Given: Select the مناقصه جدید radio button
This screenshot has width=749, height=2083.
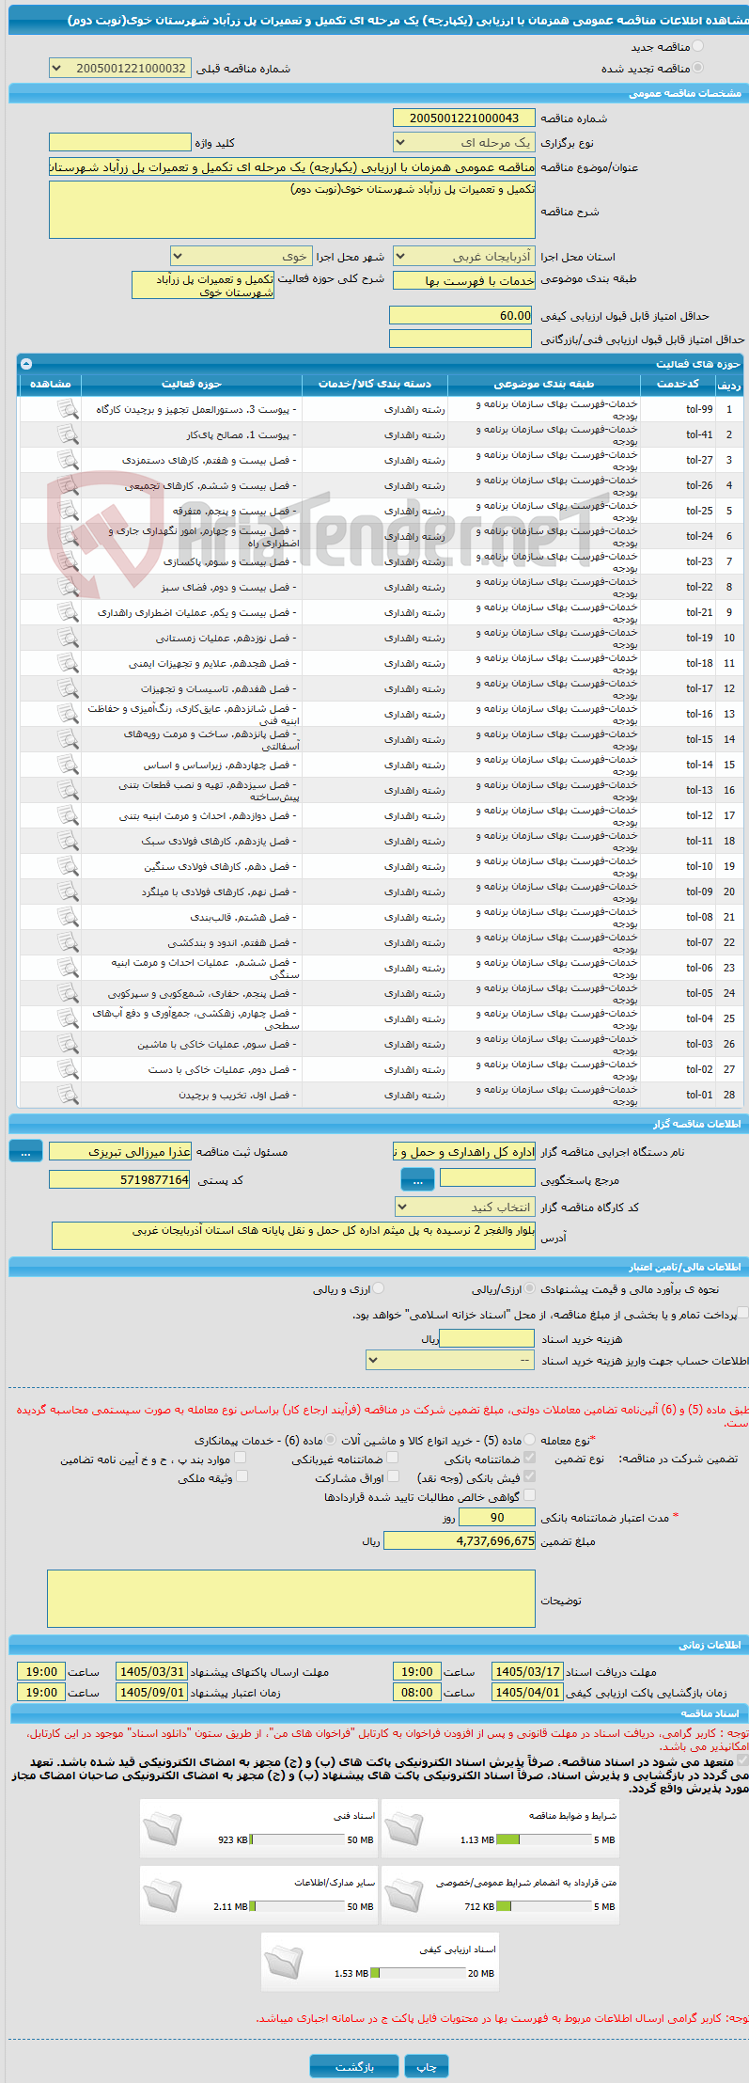Looking at the screenshot, I should (x=696, y=46).
